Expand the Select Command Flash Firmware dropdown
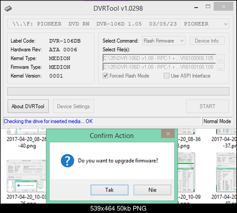237x213 pixels. pyautogui.click(x=163, y=41)
